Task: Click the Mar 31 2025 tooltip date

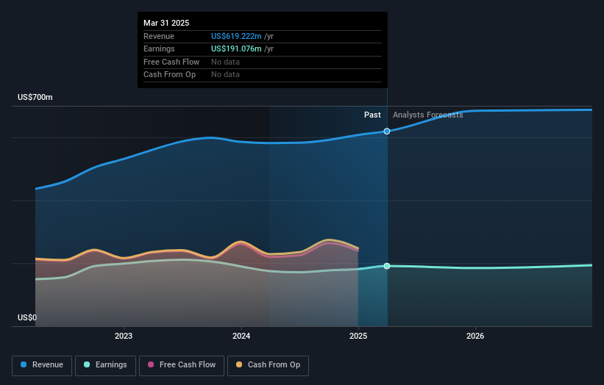Action: click(166, 23)
